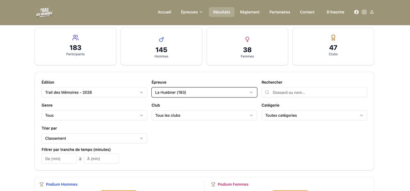Viewport: 410px width, 191px height.
Task: Open the Épreuve dropdown La Huebner (183)
Action: tap(204, 92)
